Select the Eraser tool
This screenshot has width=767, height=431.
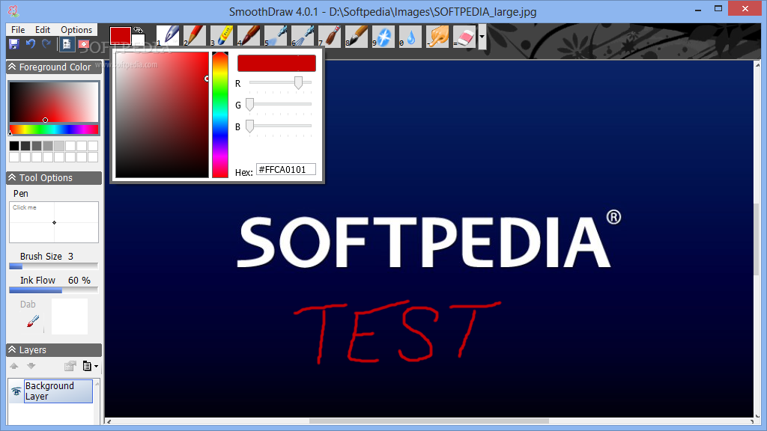coord(464,36)
